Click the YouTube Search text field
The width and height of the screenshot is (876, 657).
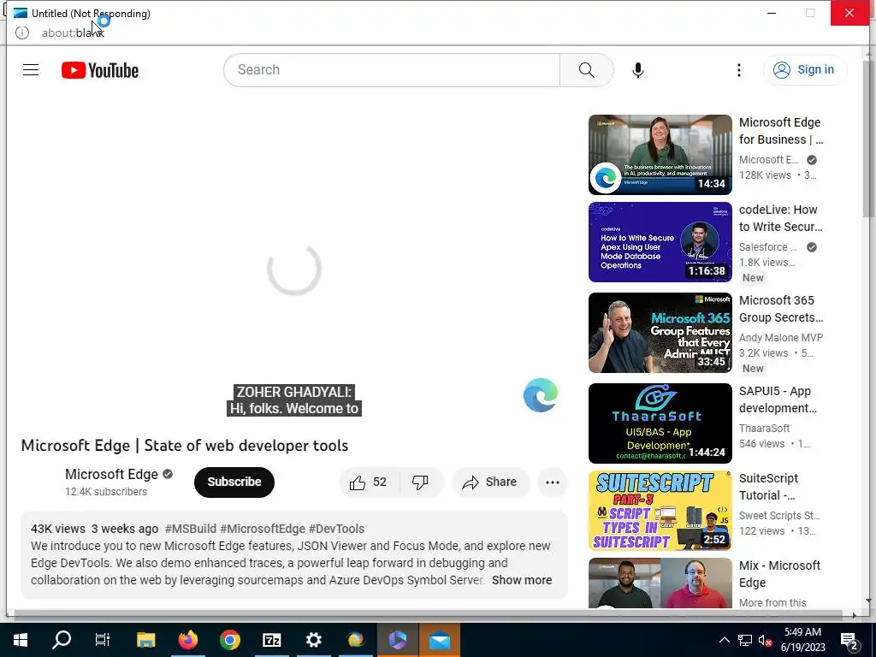(x=392, y=70)
